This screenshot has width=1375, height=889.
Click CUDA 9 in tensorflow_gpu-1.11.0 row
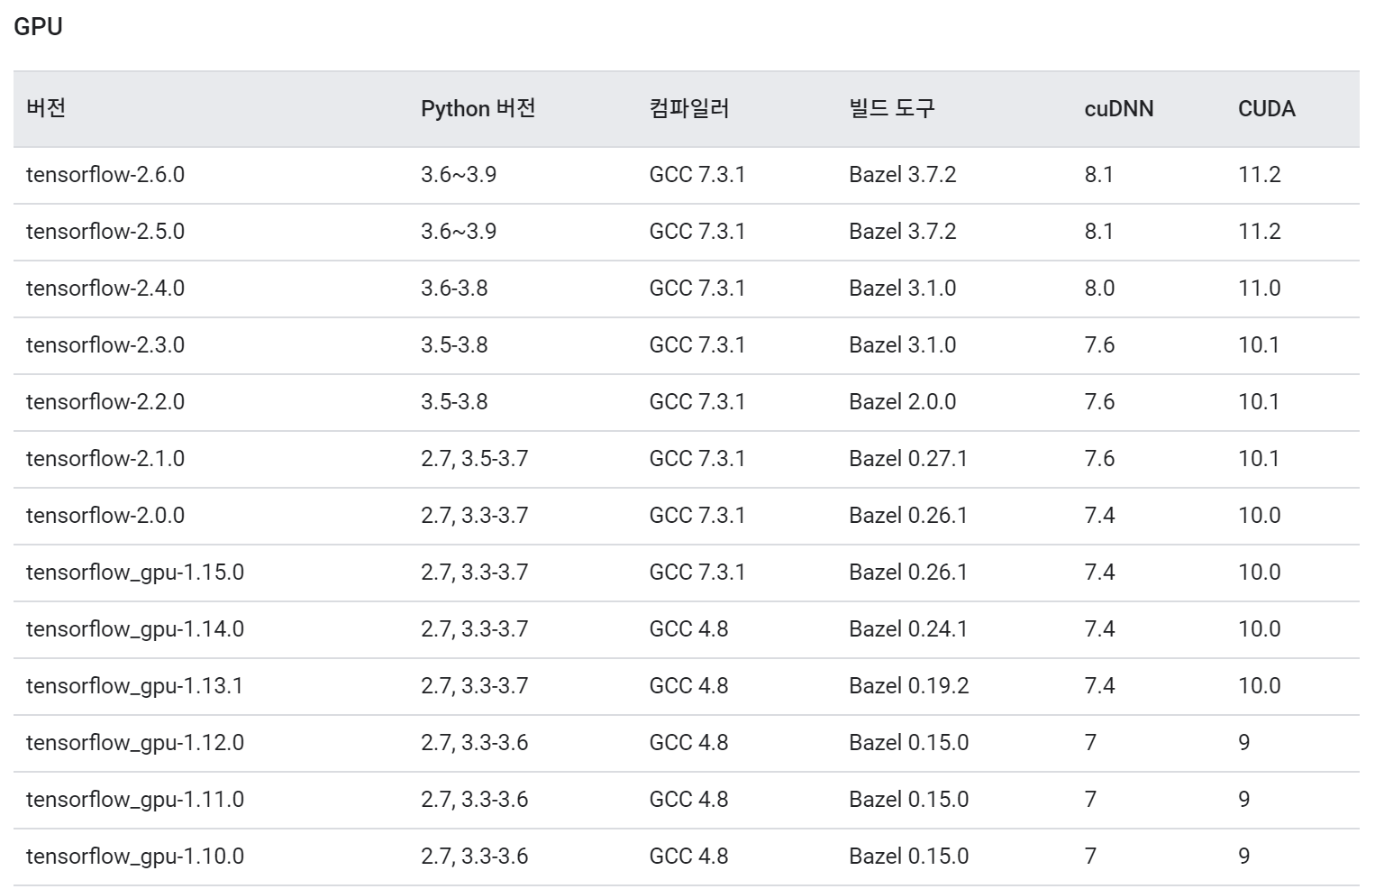pyautogui.click(x=1244, y=800)
